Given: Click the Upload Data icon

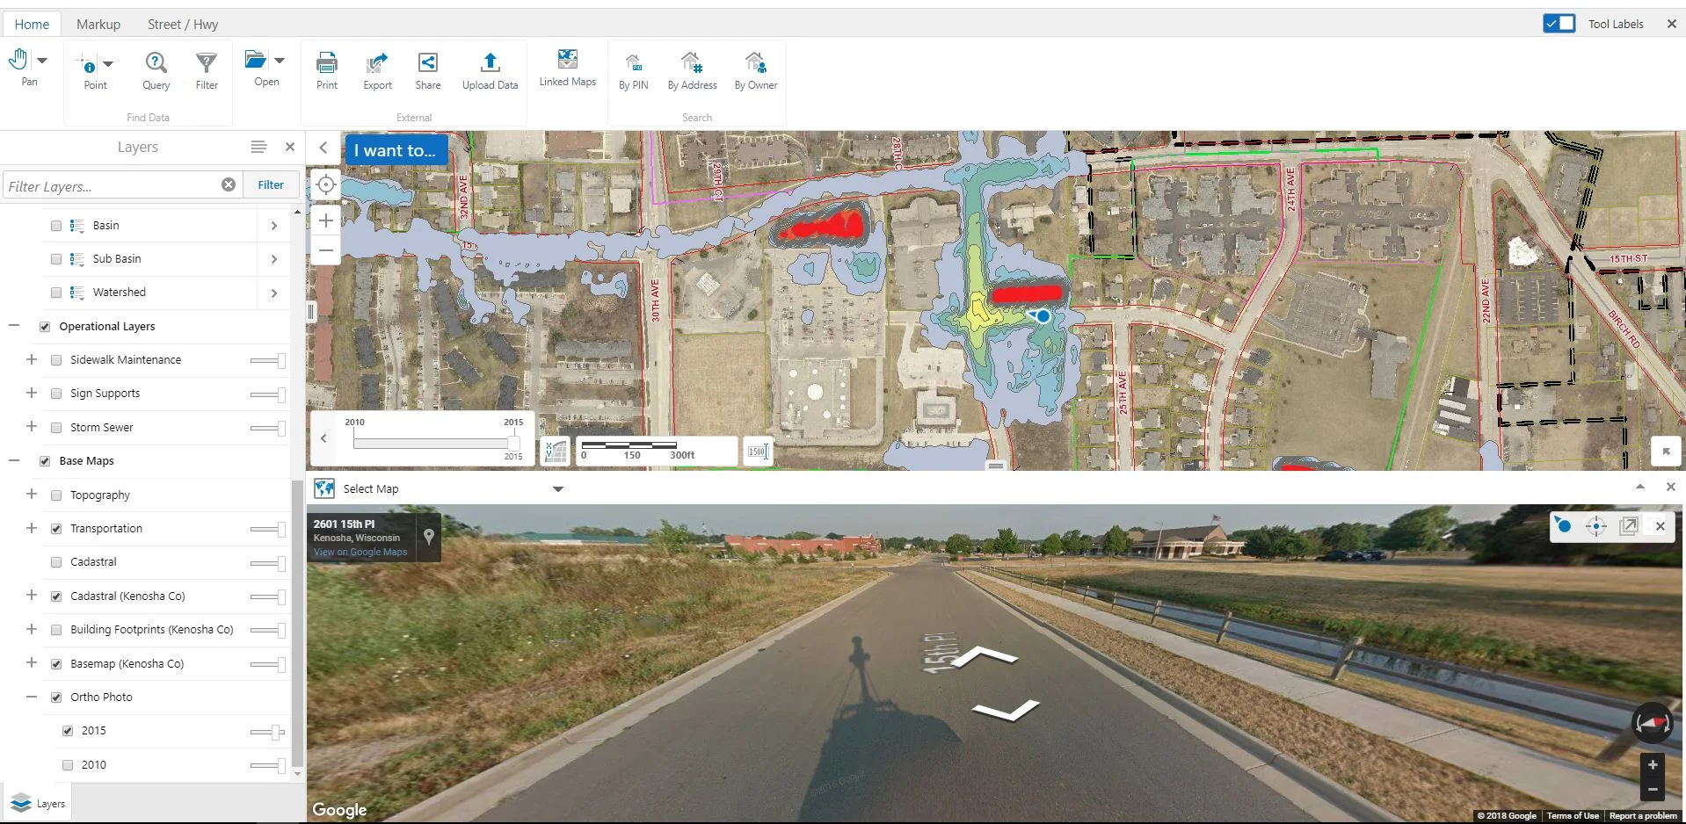Looking at the screenshot, I should 491,62.
